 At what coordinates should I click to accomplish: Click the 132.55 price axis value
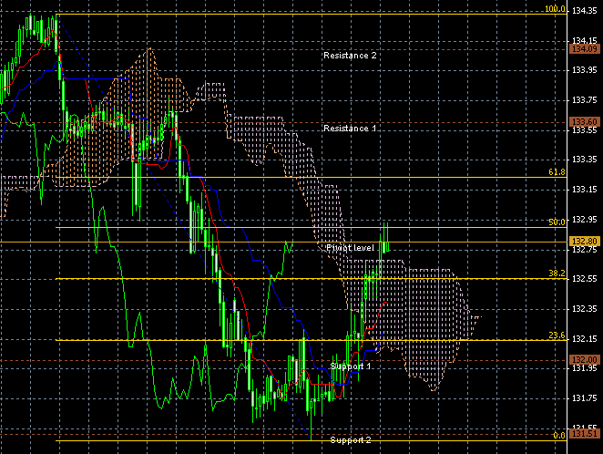585,279
